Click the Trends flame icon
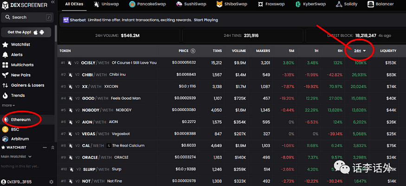406x186 pixels. [x=5, y=96]
